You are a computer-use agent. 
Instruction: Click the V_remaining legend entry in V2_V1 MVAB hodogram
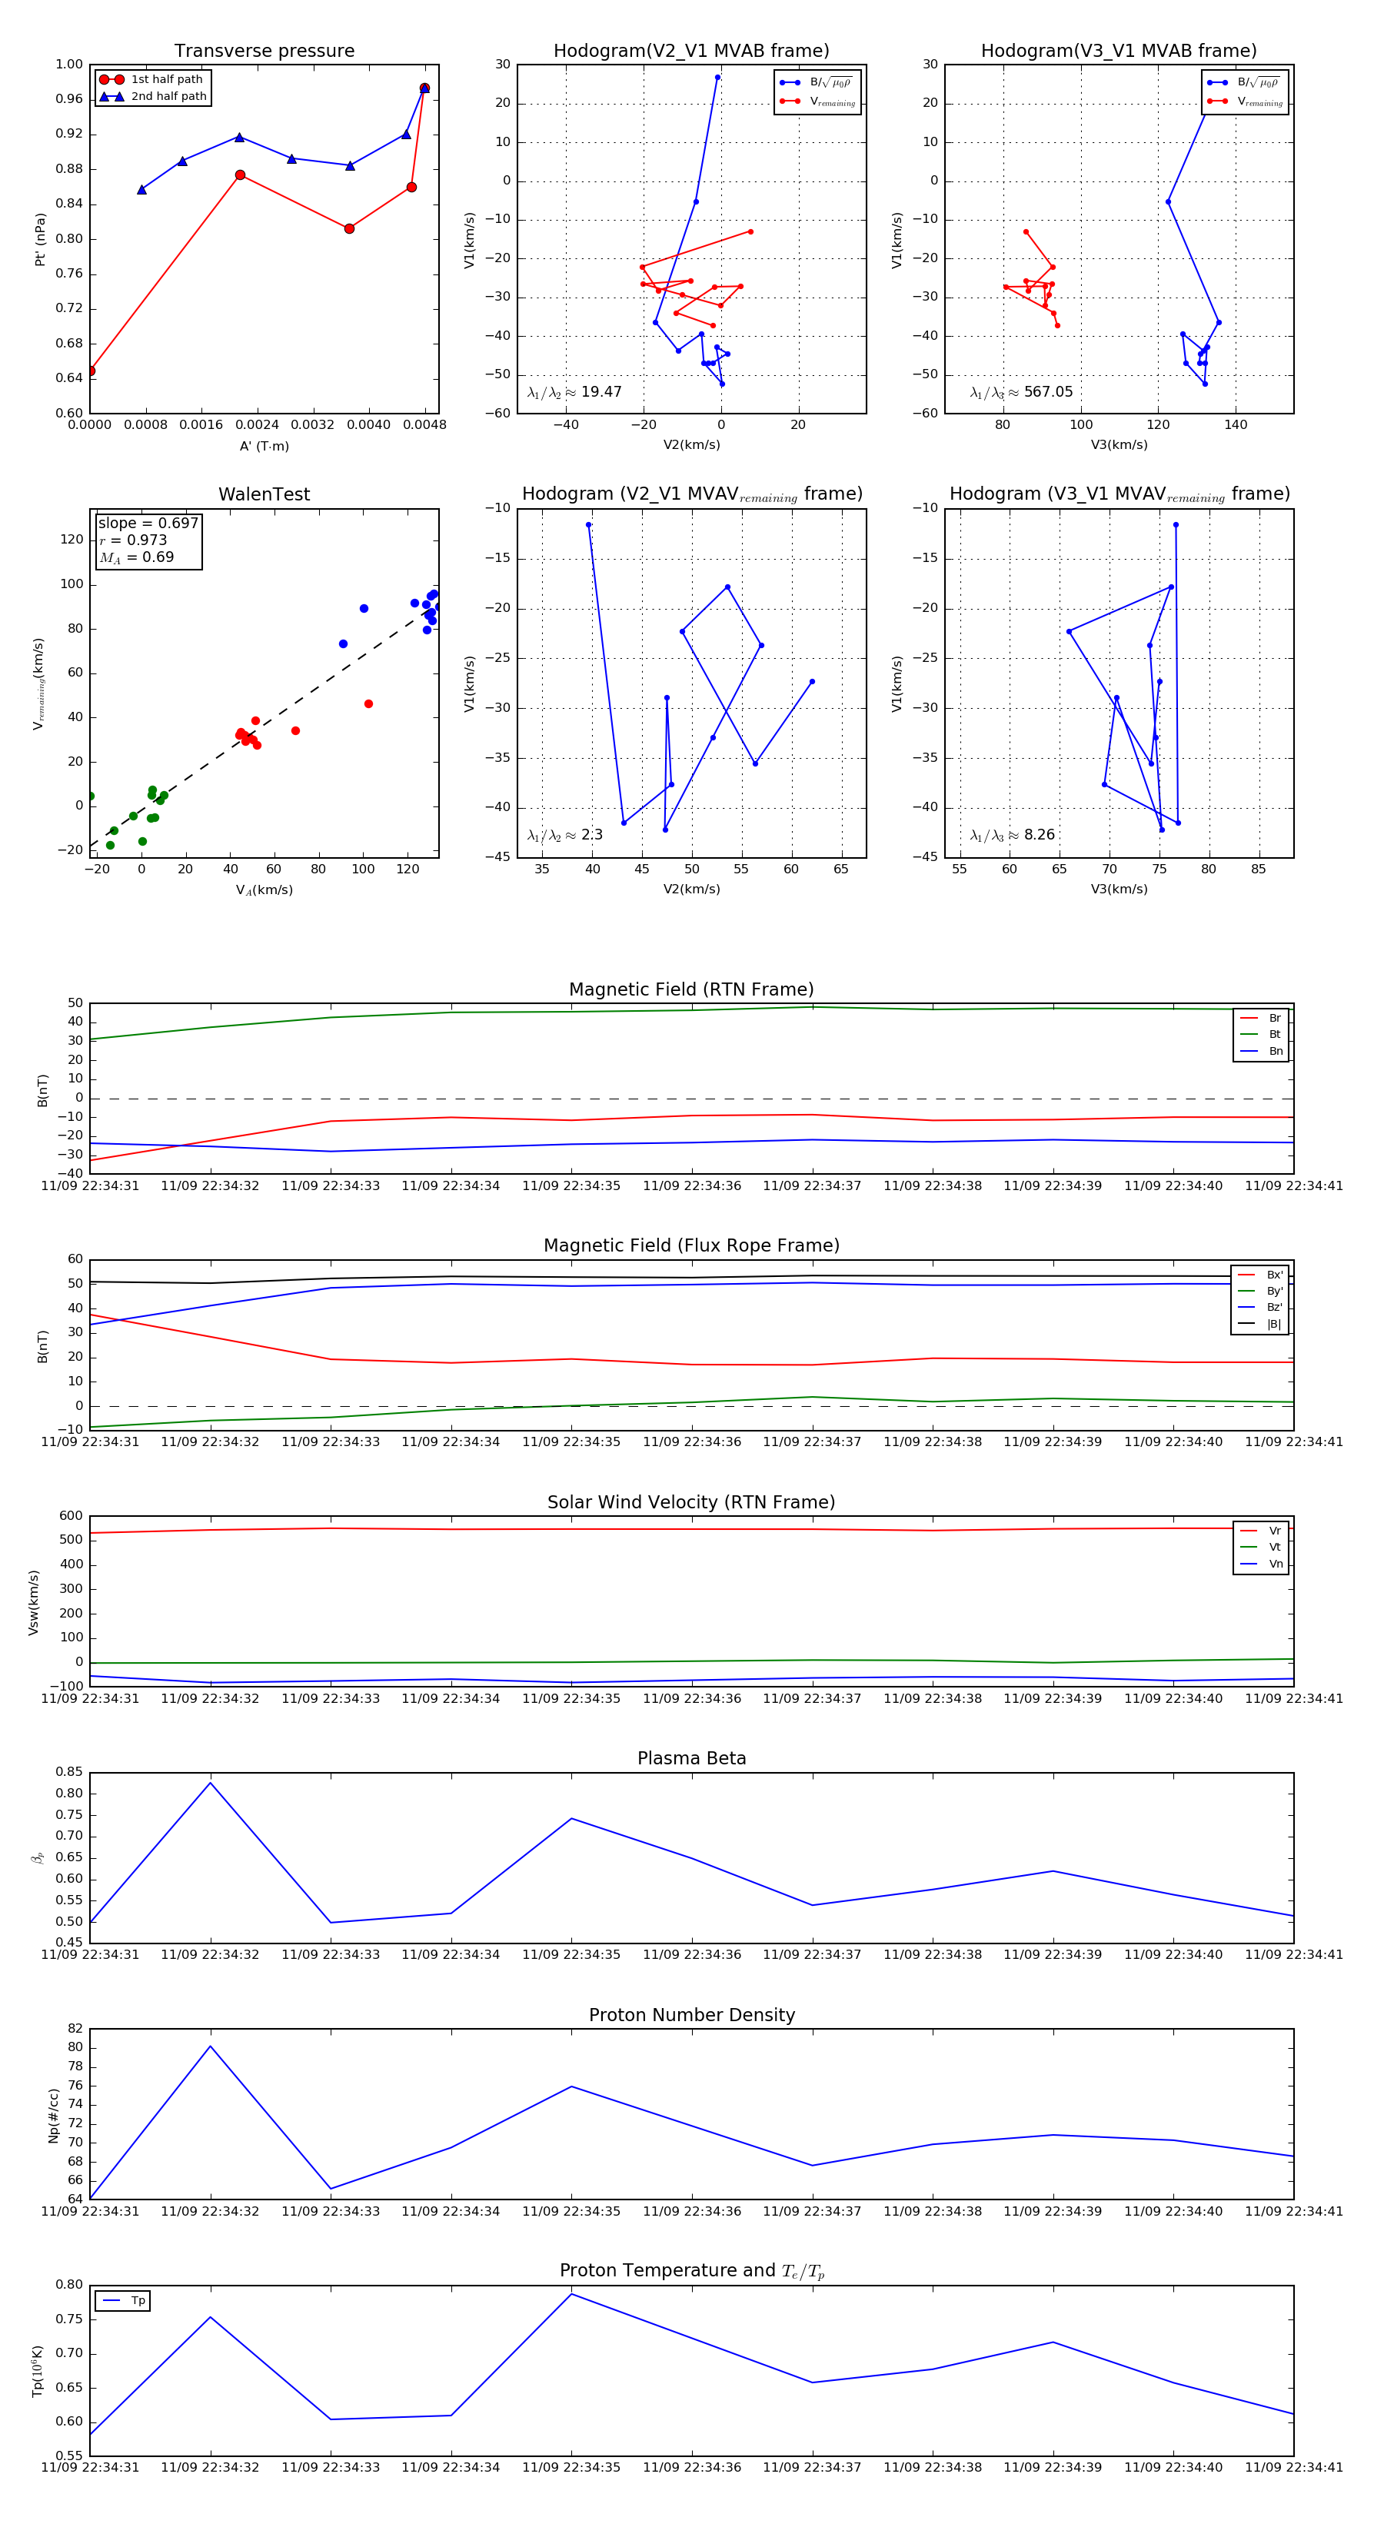(x=817, y=101)
